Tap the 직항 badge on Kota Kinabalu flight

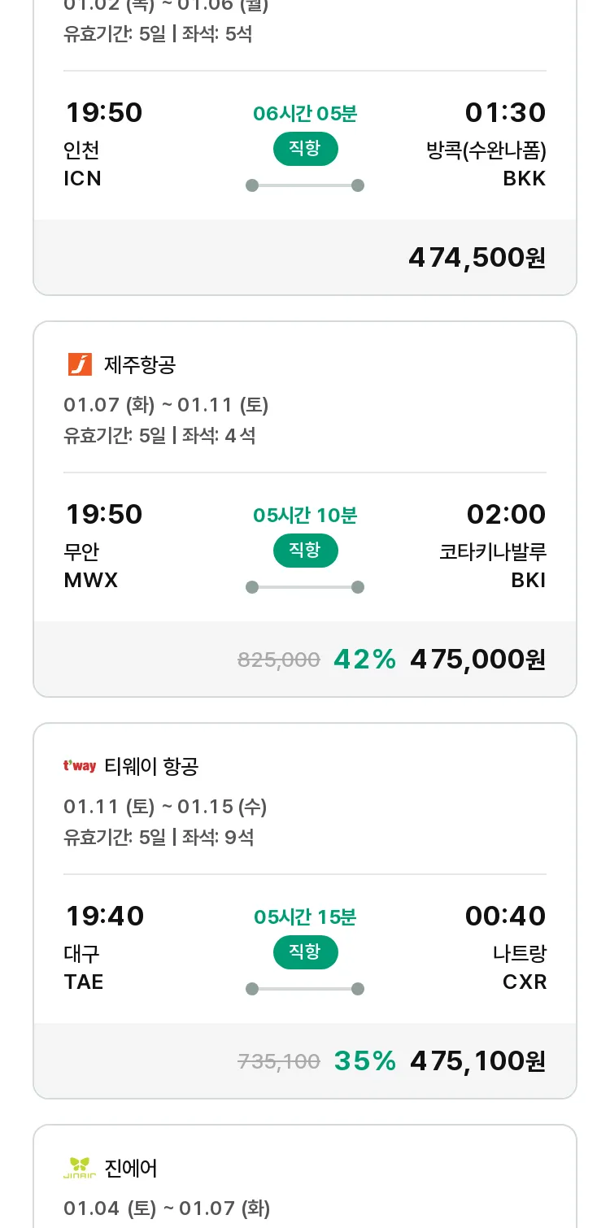click(305, 551)
